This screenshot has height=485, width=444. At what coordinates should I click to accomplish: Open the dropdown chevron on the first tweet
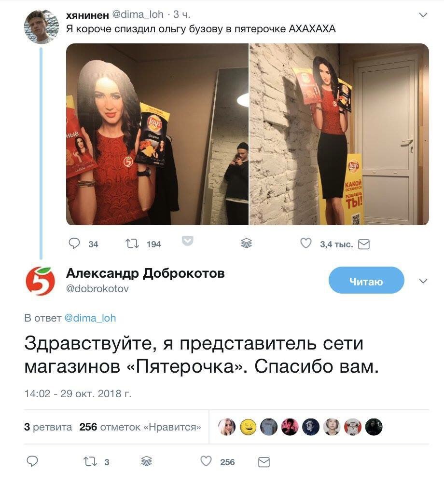point(423,15)
